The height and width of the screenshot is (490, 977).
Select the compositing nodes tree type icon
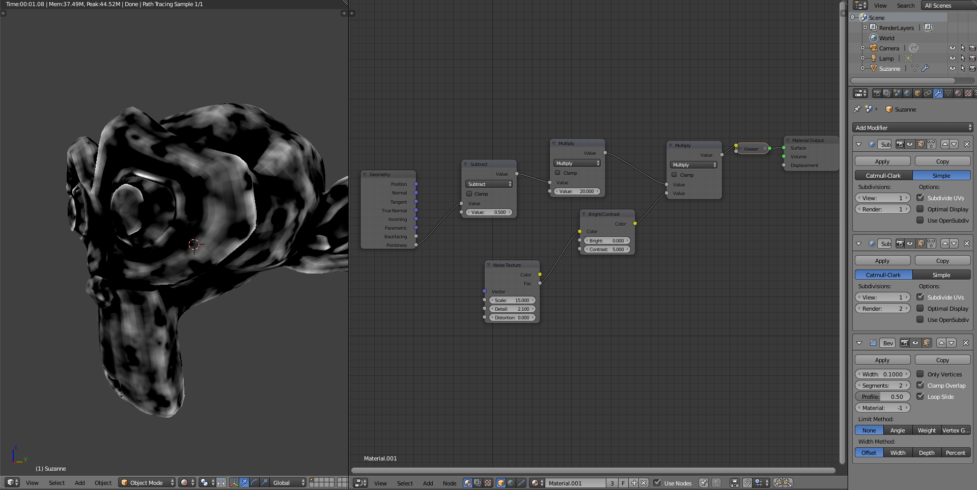pyautogui.click(x=478, y=483)
